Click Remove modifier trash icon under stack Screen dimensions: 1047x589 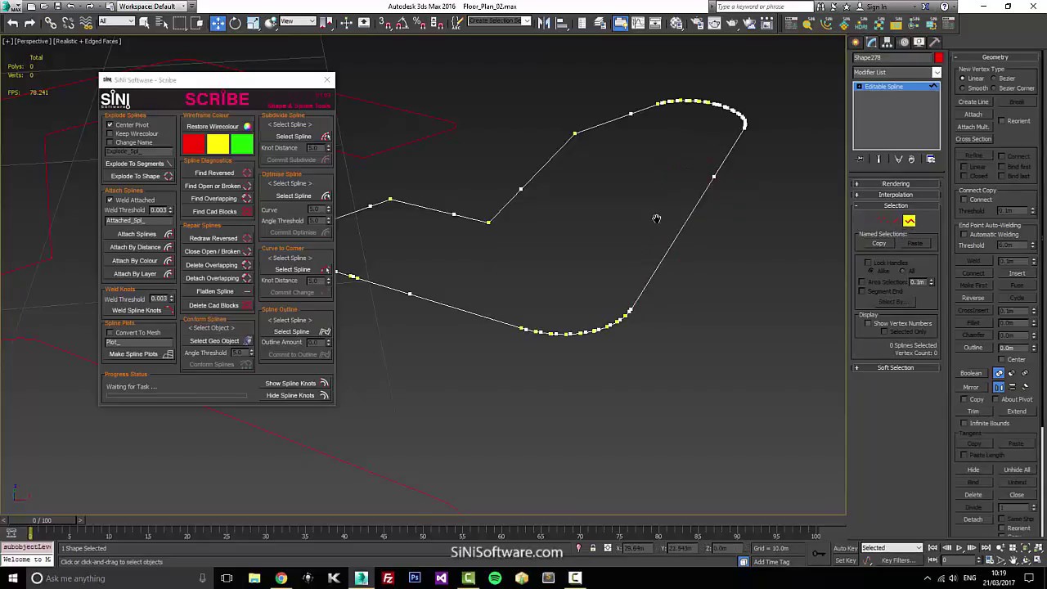911,160
